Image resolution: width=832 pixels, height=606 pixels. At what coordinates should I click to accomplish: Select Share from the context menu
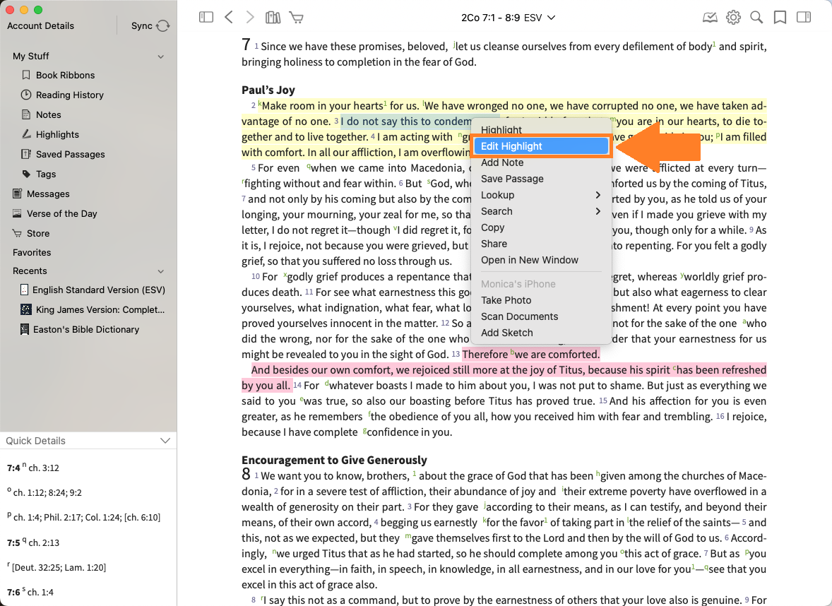[494, 244]
